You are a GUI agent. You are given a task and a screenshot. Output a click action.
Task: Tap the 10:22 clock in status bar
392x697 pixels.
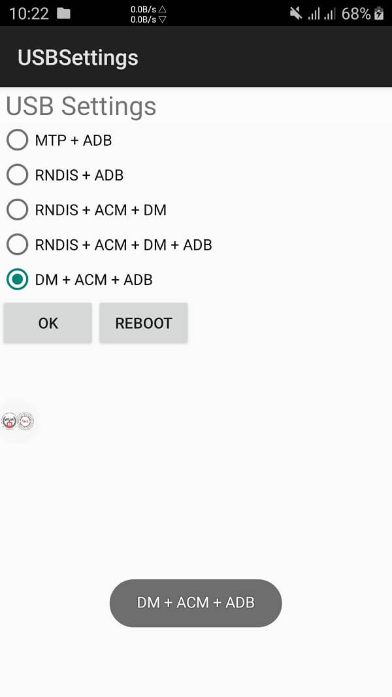click(x=29, y=13)
